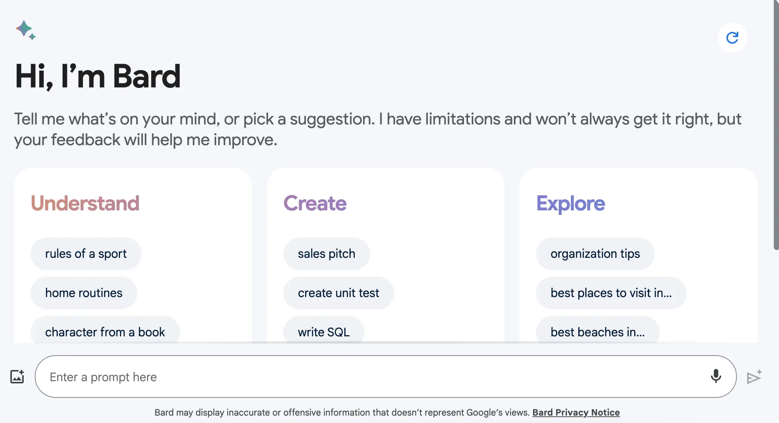Viewport: 779px width, 423px height.
Task: Click the Understand category heading
Action: tap(85, 203)
